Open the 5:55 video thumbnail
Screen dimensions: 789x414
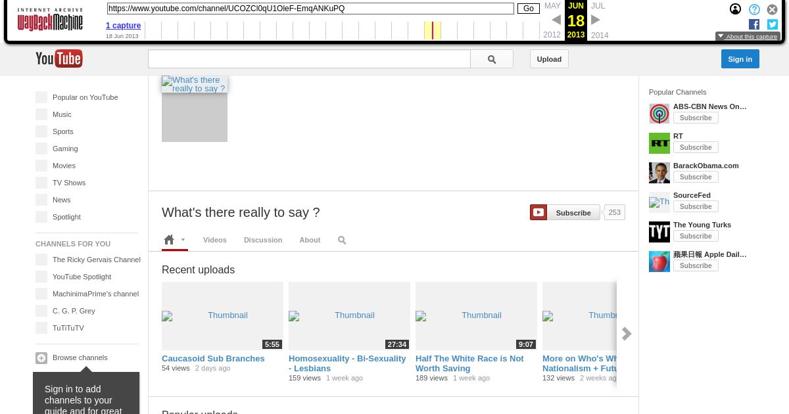[x=222, y=316]
